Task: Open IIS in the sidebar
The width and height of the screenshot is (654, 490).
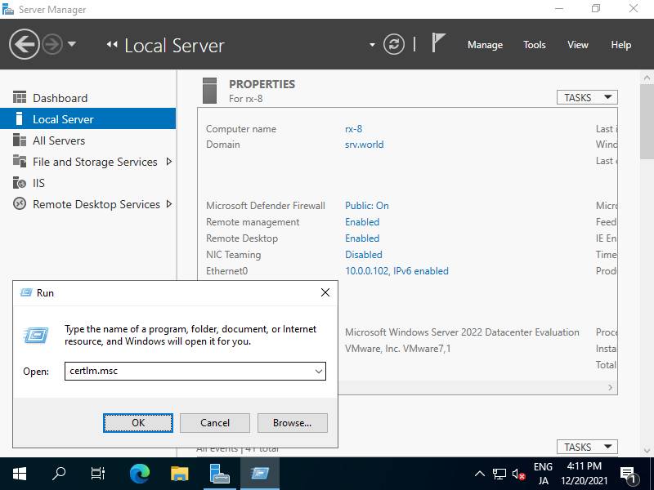Action: click(x=88, y=183)
